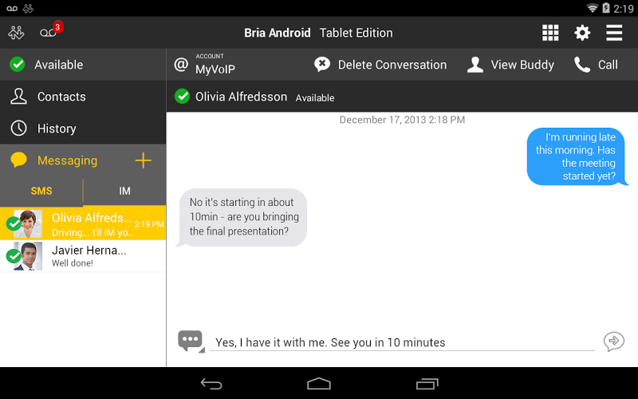
Task: Switch to the IM tab
Action: [x=124, y=191]
